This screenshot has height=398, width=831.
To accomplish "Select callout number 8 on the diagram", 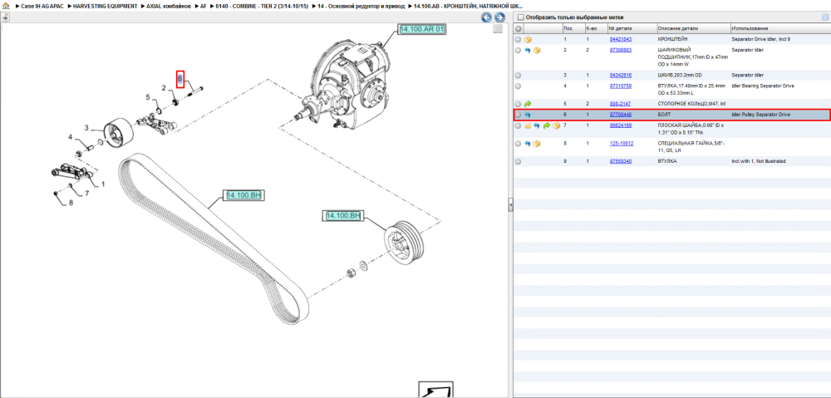I will [71, 202].
